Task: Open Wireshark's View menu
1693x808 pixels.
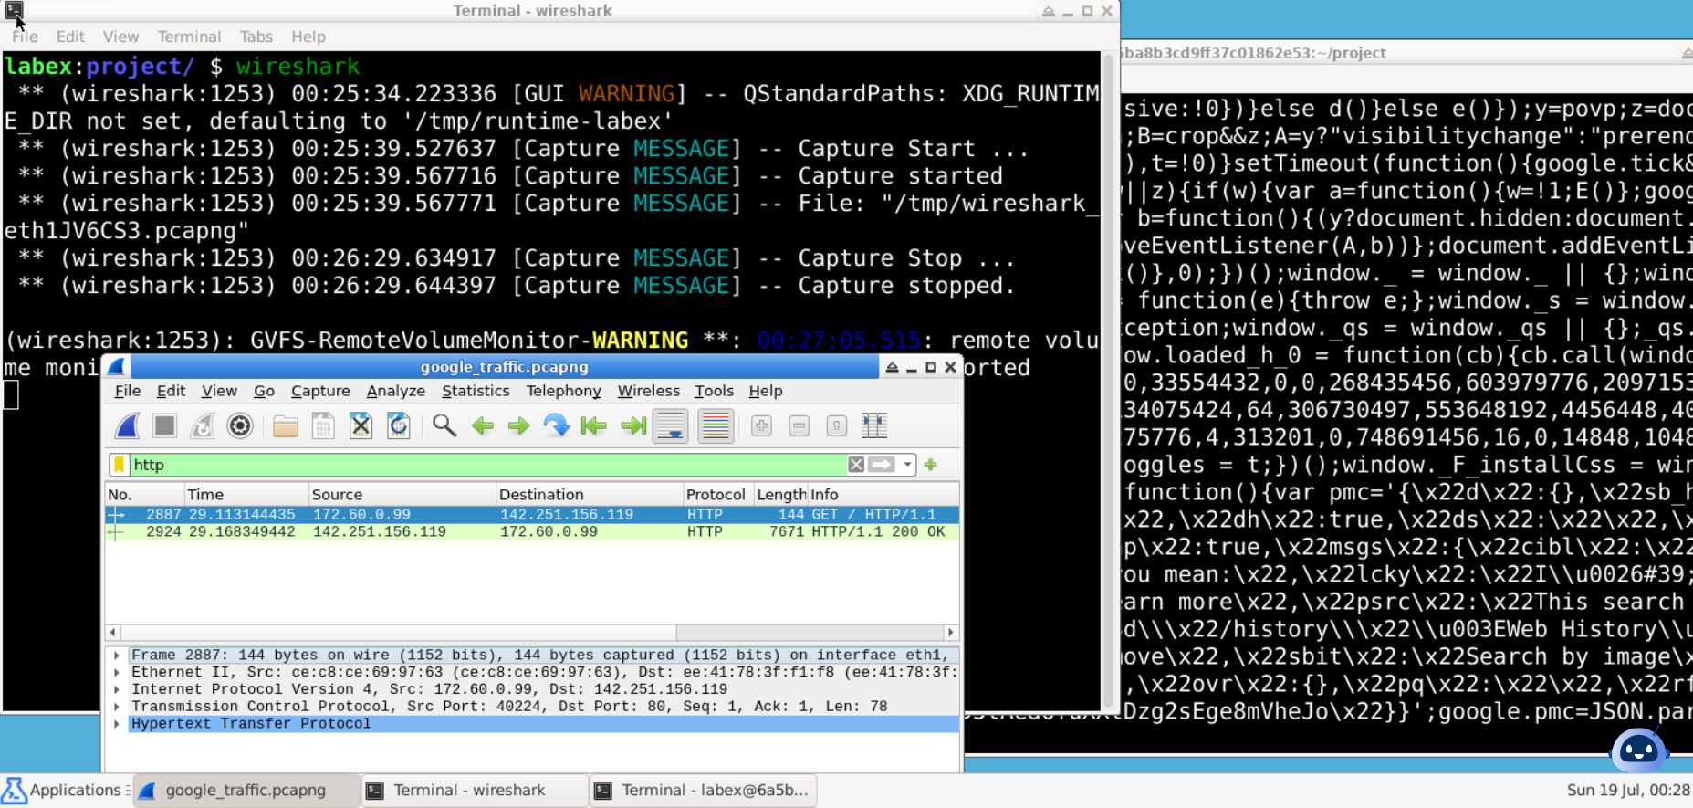Action: point(219,391)
